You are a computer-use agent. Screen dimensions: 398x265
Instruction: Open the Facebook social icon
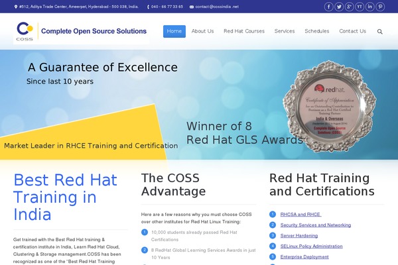[x=329, y=7]
